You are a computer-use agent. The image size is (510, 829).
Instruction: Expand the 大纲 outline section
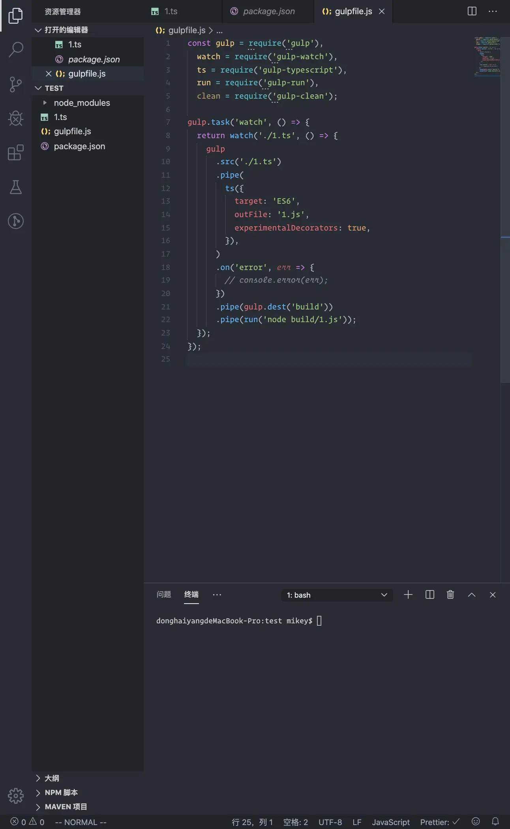[x=88, y=778]
